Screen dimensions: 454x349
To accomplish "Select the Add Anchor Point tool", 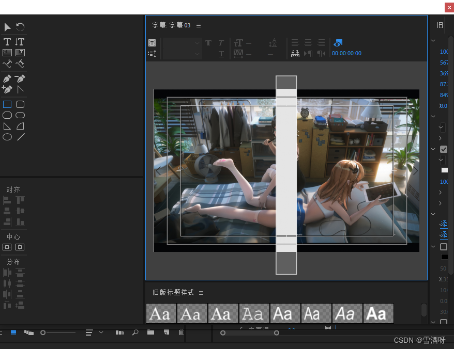I will pyautogui.click(x=7, y=89).
